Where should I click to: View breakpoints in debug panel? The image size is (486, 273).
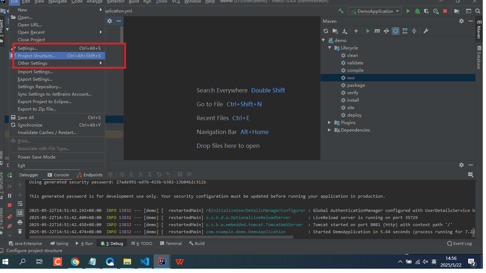point(10,216)
